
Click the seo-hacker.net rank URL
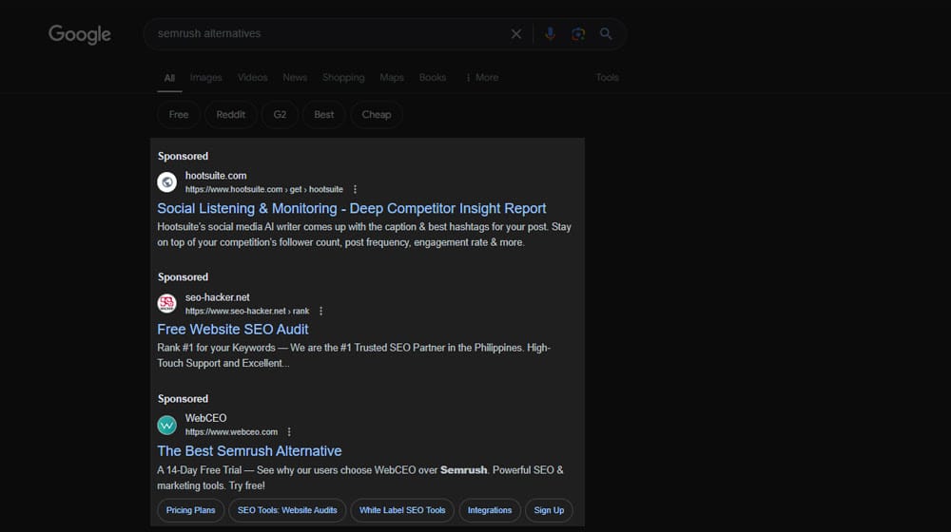click(247, 311)
